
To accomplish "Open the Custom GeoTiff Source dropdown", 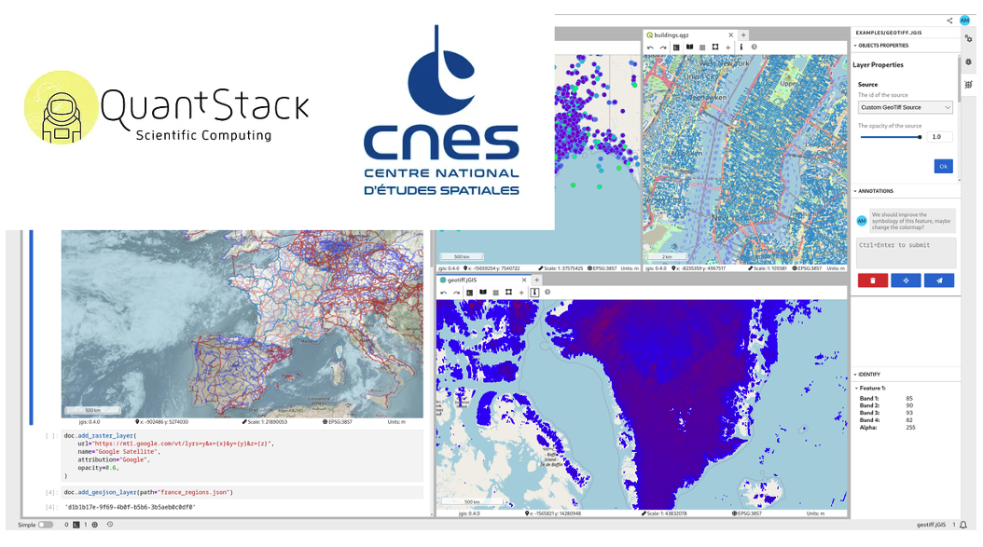I will [x=906, y=107].
